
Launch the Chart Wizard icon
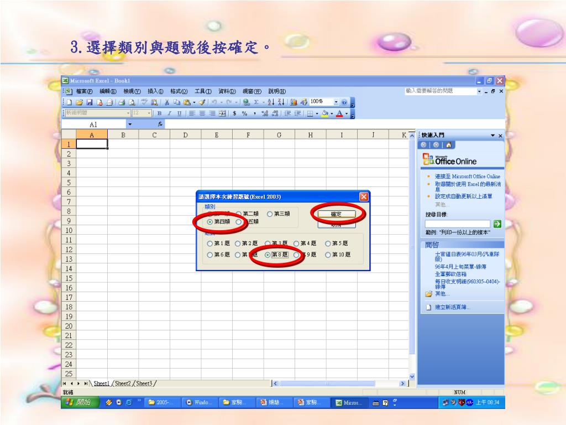(294, 102)
